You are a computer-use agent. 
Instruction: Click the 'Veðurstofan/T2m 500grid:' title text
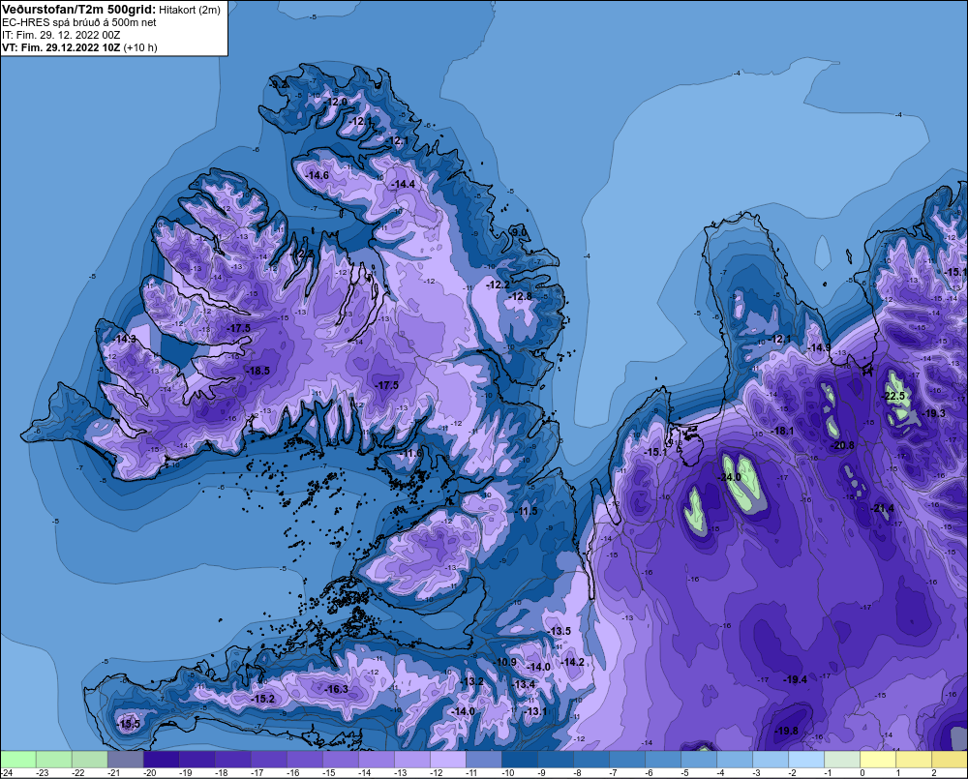[x=79, y=10]
